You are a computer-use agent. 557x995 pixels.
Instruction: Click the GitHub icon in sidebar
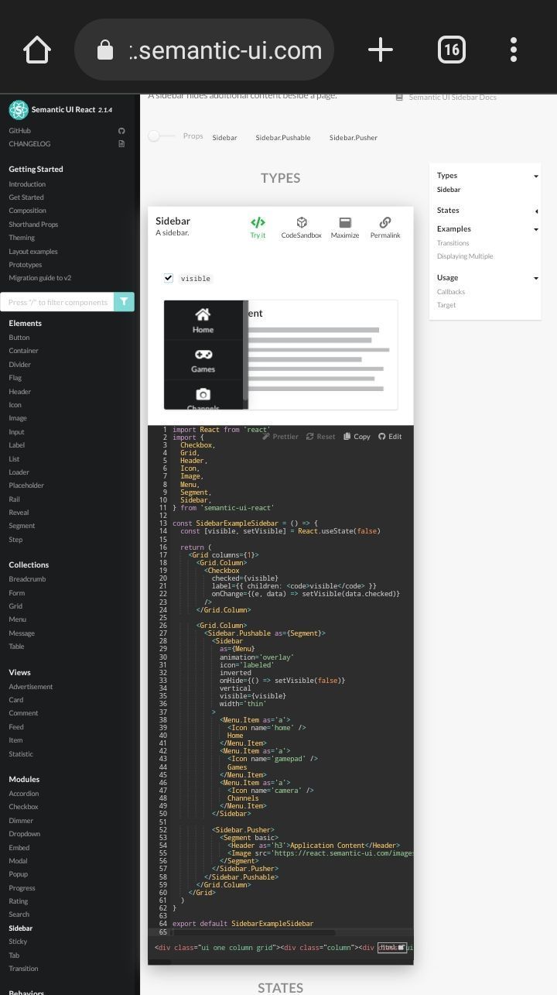pos(121,131)
